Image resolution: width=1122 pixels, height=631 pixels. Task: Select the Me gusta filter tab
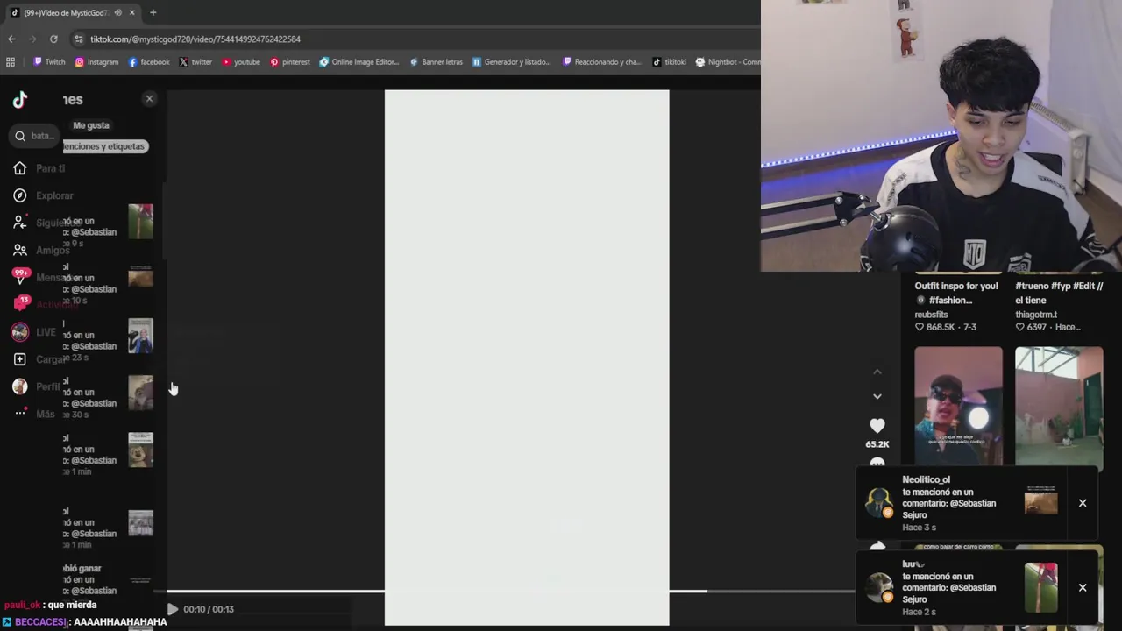(91, 125)
